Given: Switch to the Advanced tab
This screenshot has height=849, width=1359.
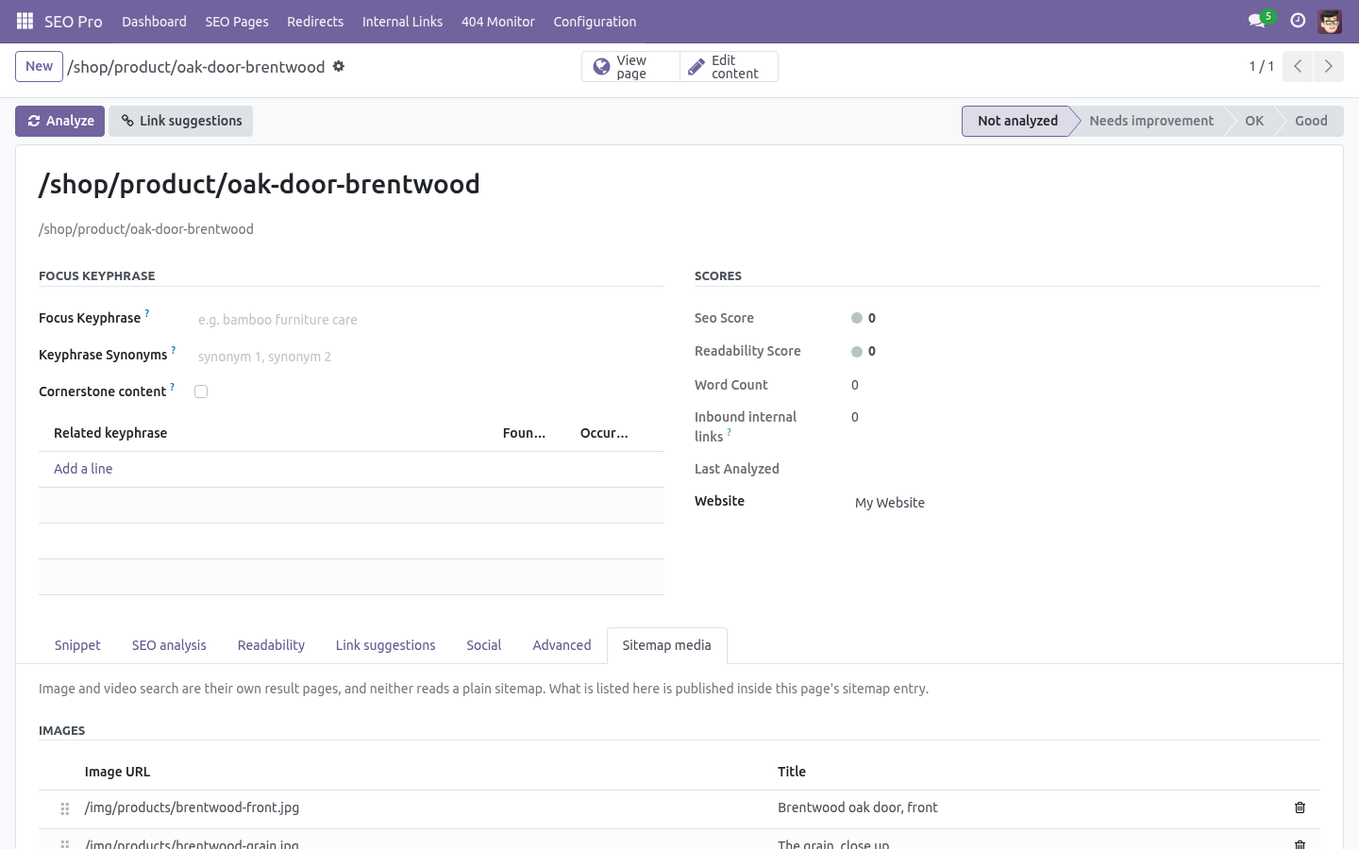Looking at the screenshot, I should pos(562,645).
